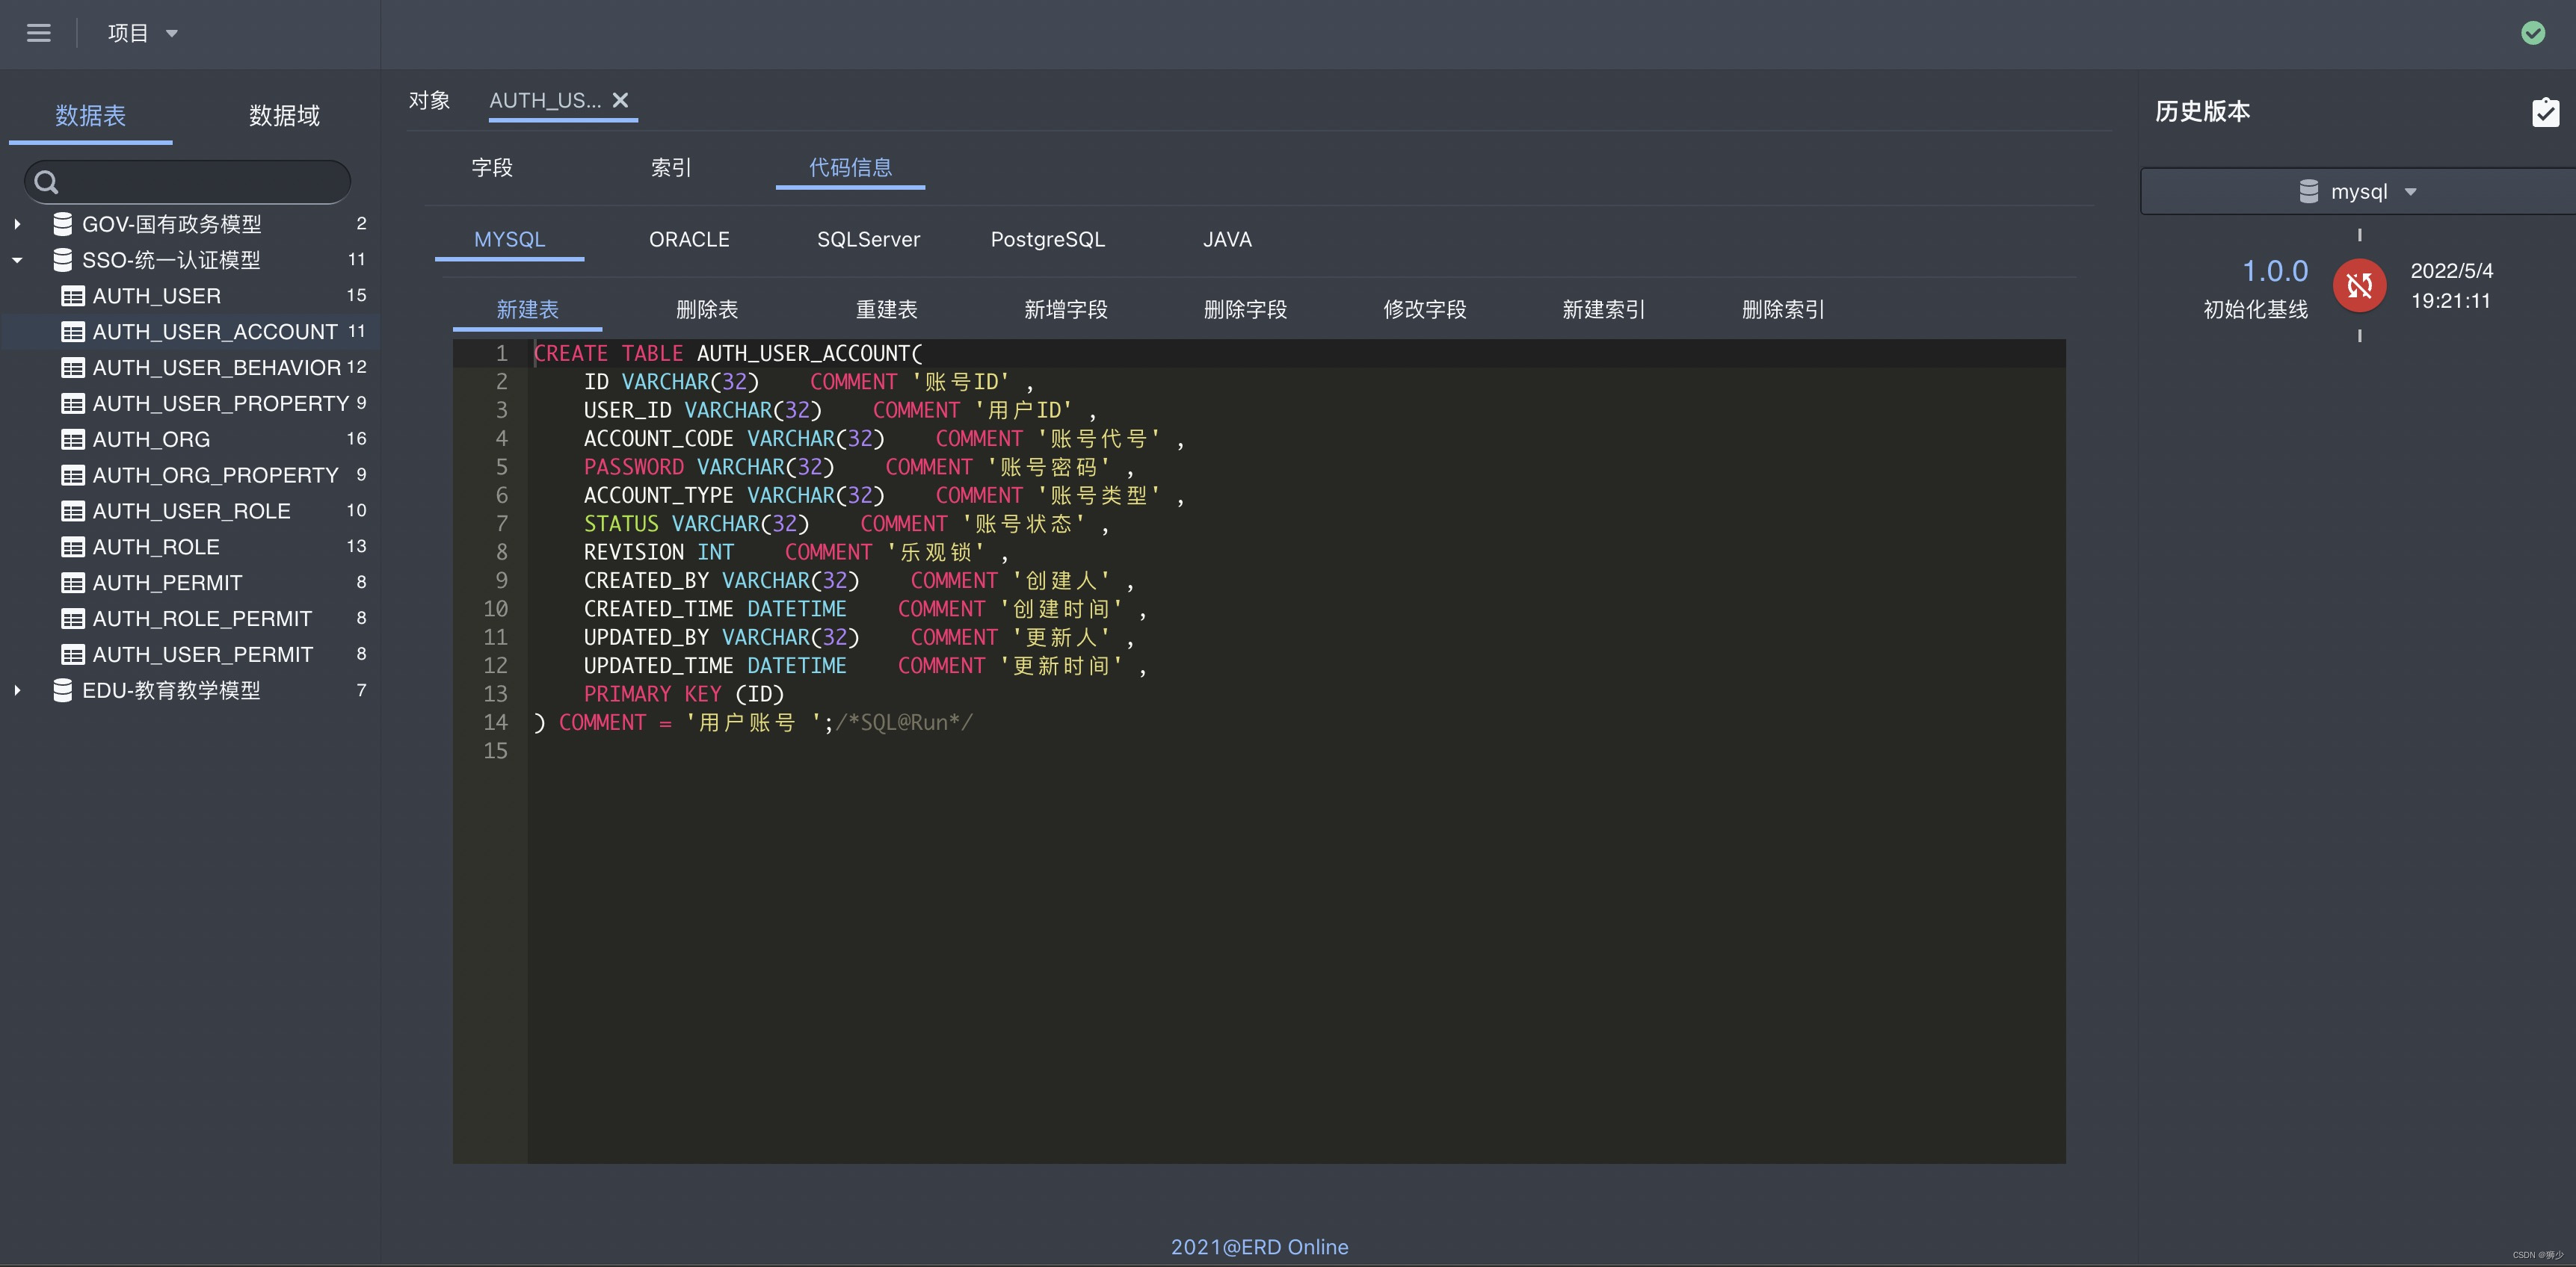
Task: Open the 1.0.0 version link
Action: pyautogui.click(x=2274, y=270)
